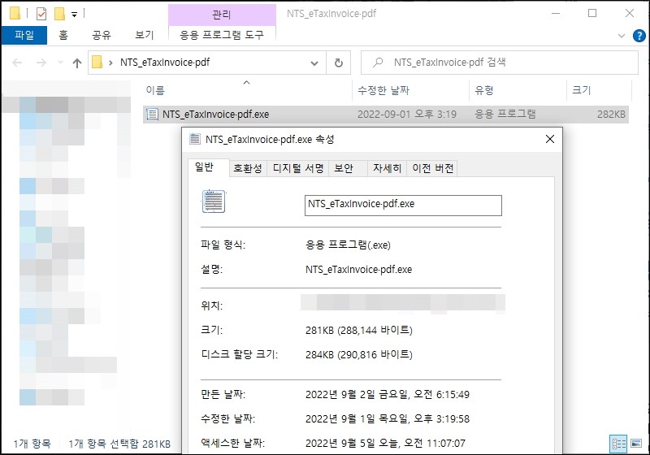Expand the address bar history dropdown

point(314,63)
